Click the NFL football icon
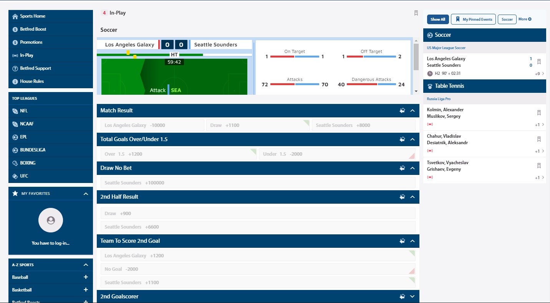This screenshot has width=550, height=303. tap(15, 111)
